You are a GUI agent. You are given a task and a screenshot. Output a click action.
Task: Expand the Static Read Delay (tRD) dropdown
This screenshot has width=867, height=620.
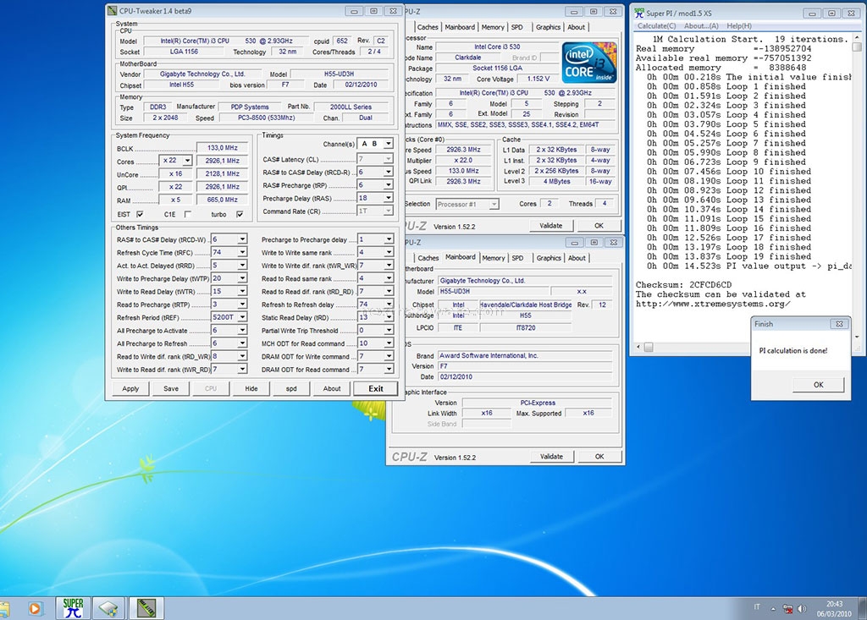[x=389, y=317]
